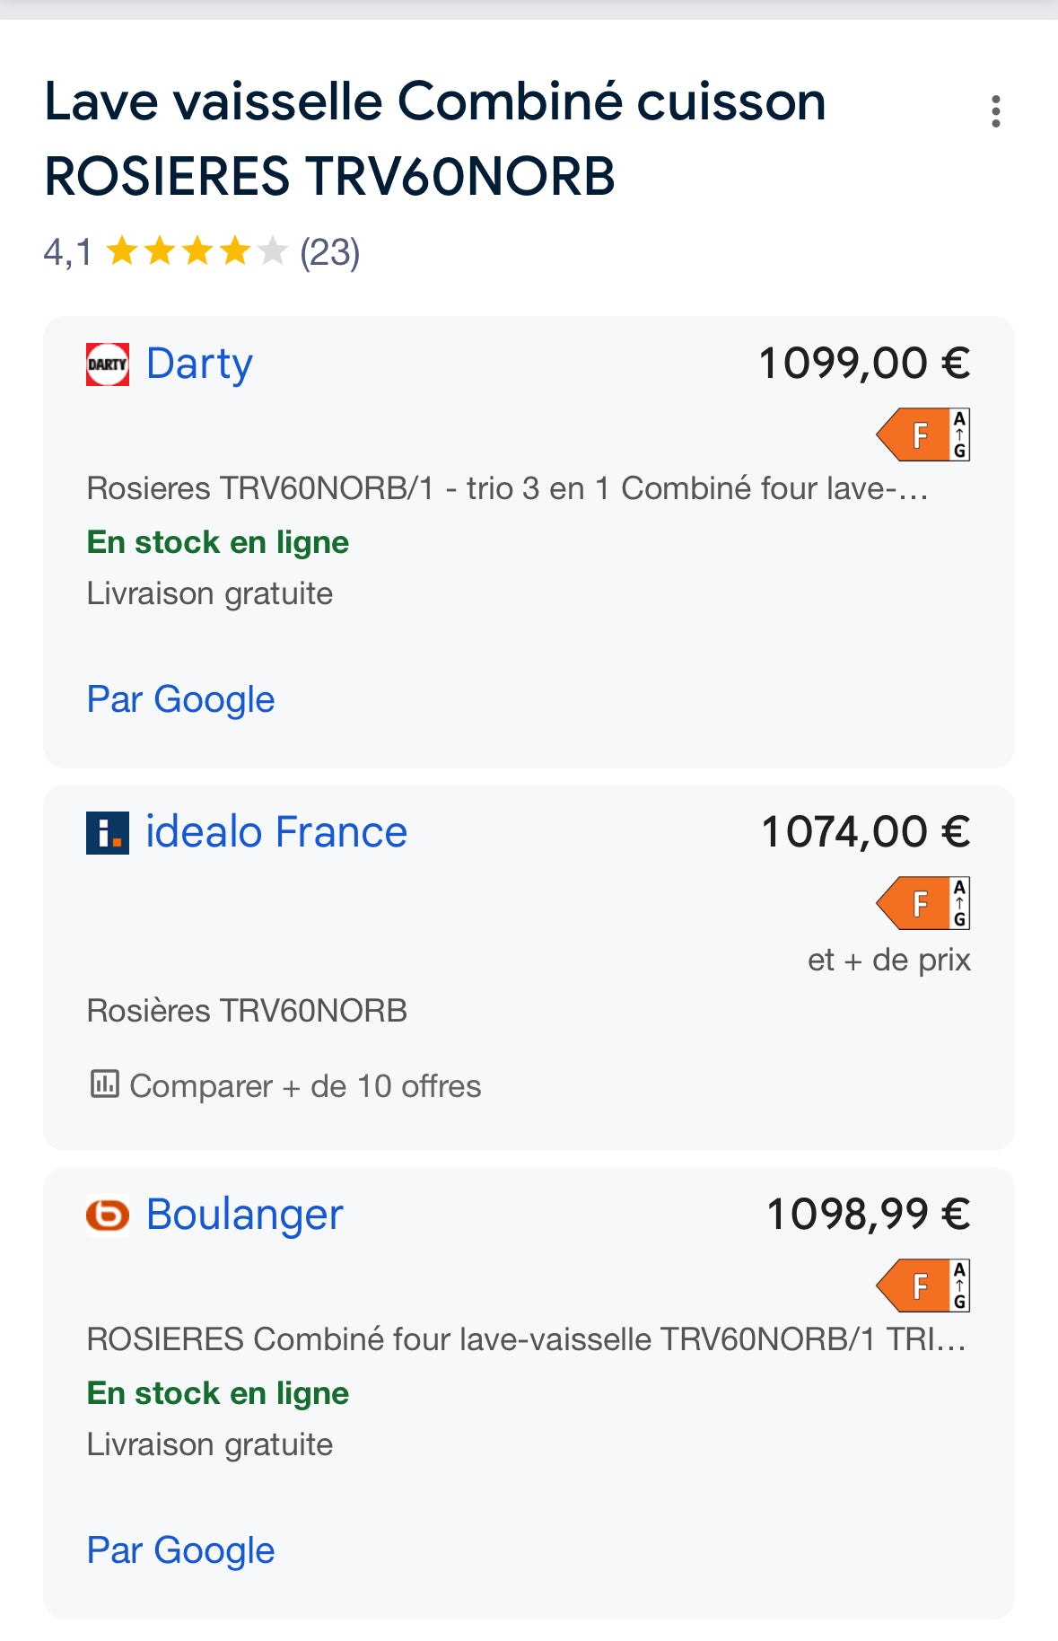This screenshot has width=1058, height=1641.
Task: Click the energy label F in Boulanger offer
Action: tap(922, 1286)
